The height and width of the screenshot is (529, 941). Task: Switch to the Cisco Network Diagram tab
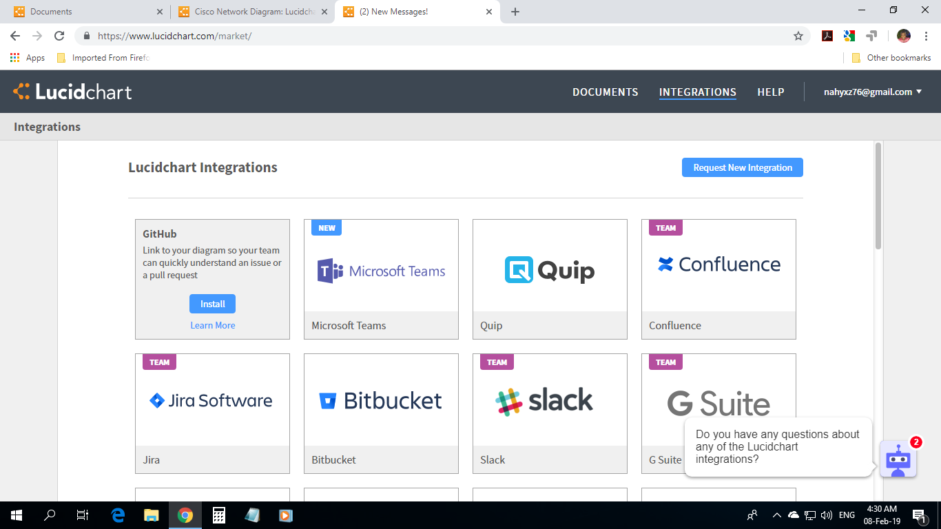click(x=252, y=12)
